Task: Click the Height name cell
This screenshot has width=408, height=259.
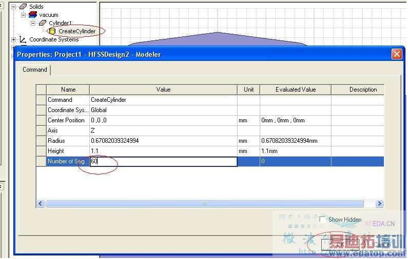Action: pos(68,151)
